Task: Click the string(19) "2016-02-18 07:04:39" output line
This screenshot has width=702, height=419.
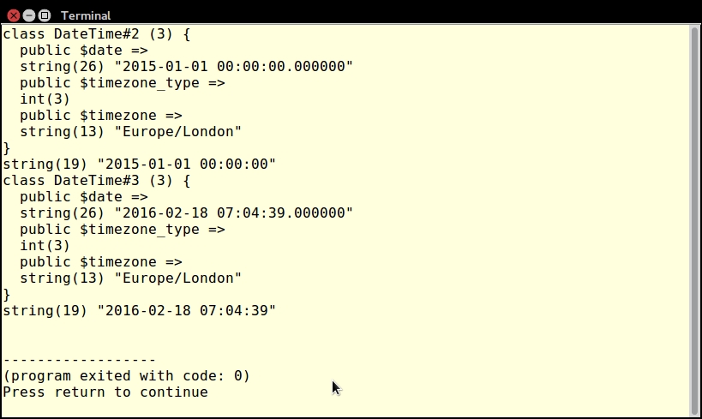Action: point(140,311)
